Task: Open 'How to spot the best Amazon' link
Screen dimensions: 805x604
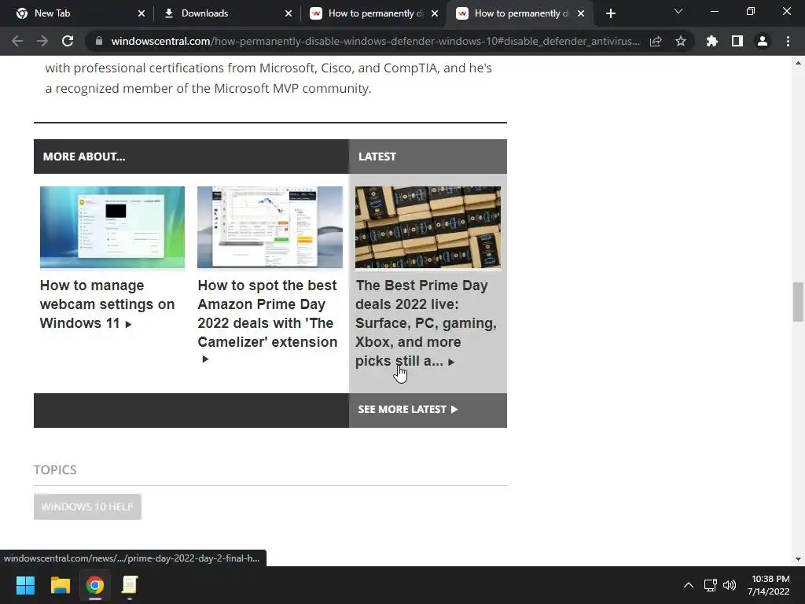Action: point(267,313)
